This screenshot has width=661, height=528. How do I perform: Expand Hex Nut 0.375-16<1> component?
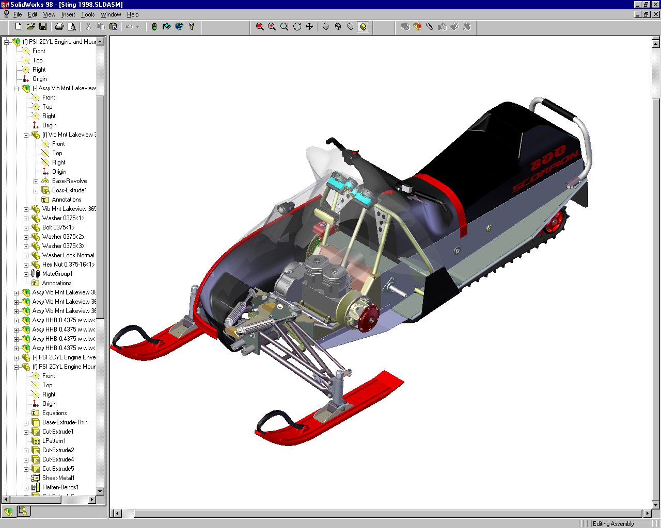26,265
